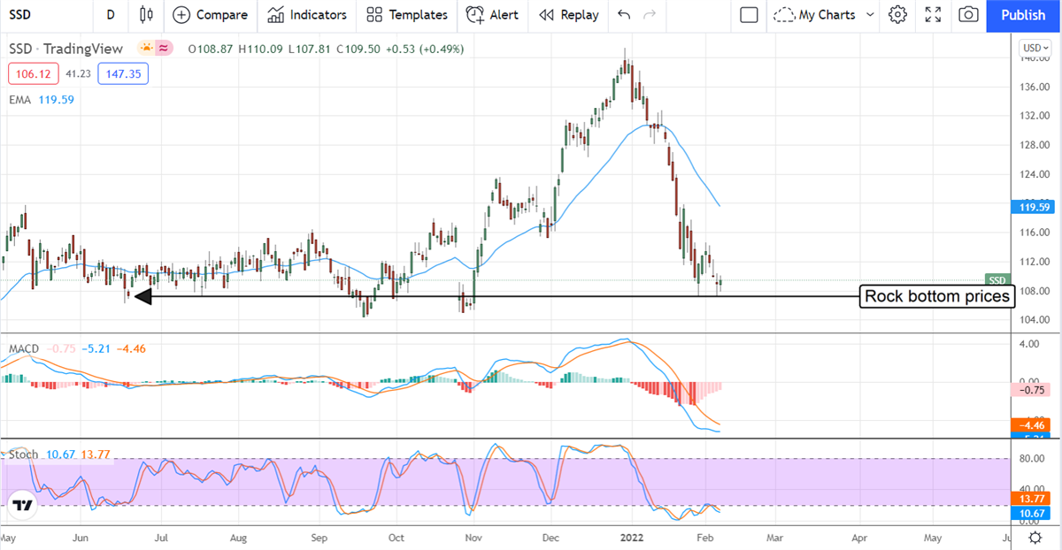Click the pink approximation data icon
The image size is (1062, 550).
pos(165,49)
